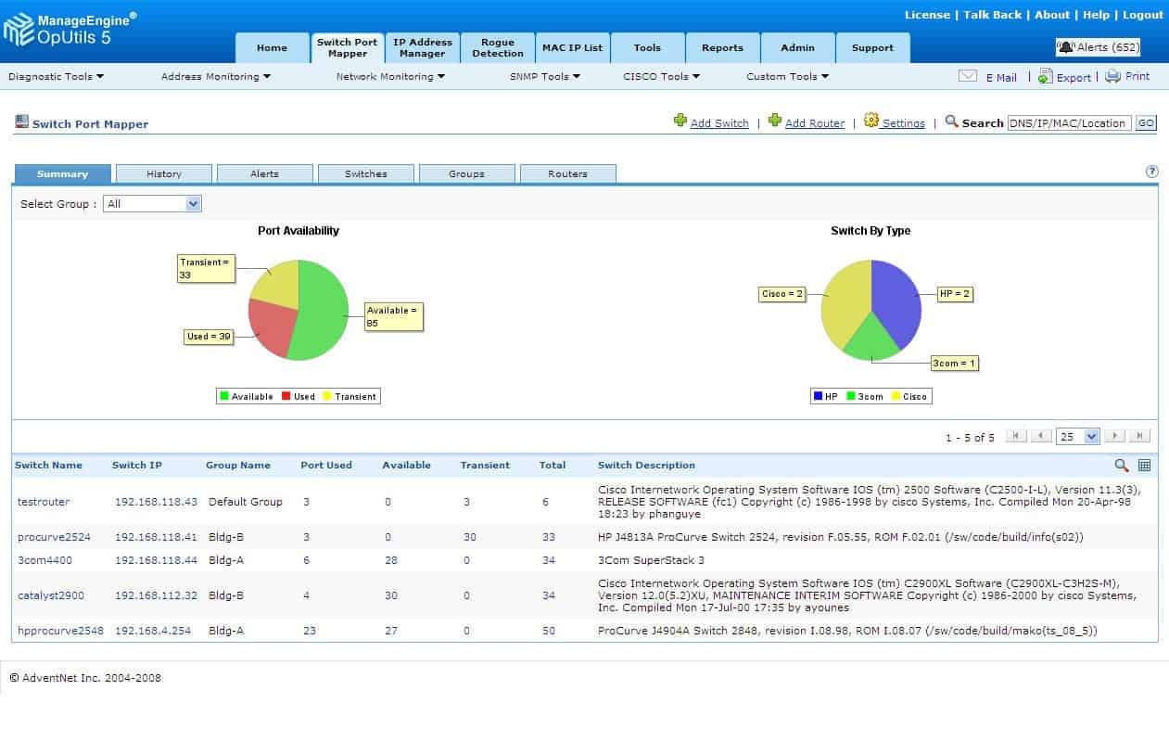Go to next page of results
This screenshot has width=1169, height=729.
tap(1115, 436)
